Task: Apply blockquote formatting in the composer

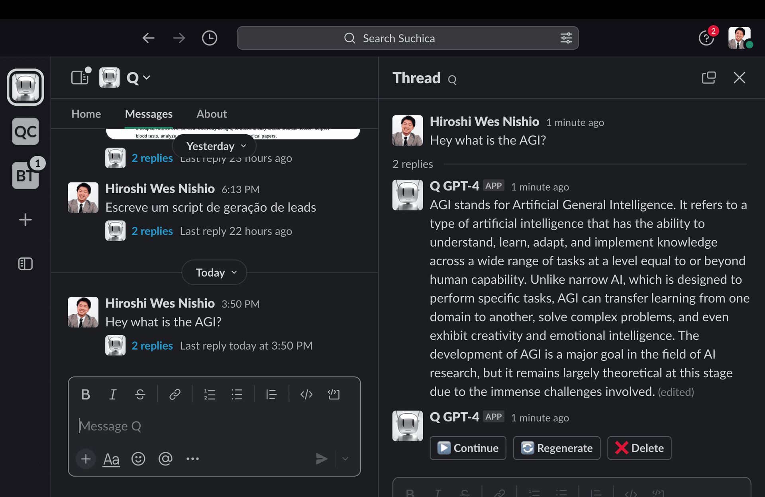Action: (x=271, y=394)
